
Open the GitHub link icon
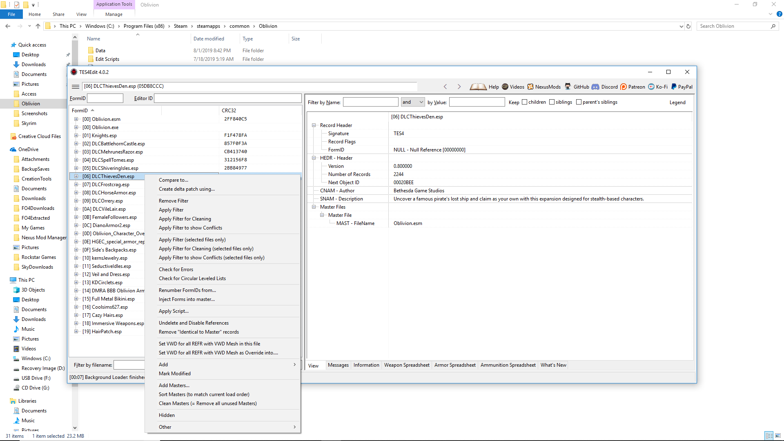[568, 87]
